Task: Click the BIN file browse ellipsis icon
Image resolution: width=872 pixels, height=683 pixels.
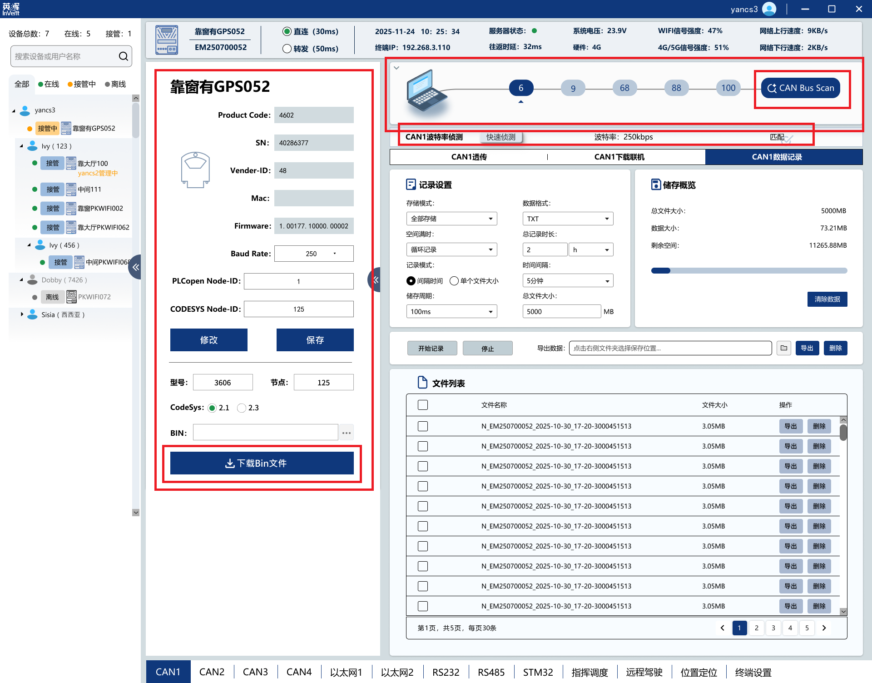Action: [x=346, y=433]
